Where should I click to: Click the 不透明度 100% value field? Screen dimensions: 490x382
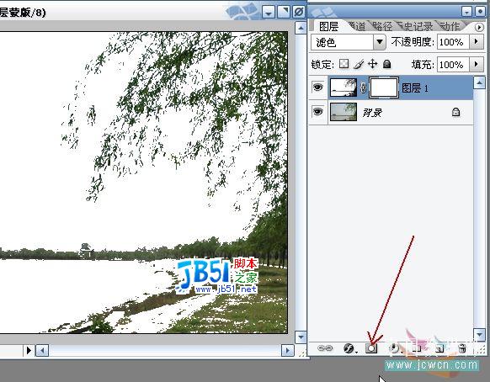point(453,42)
